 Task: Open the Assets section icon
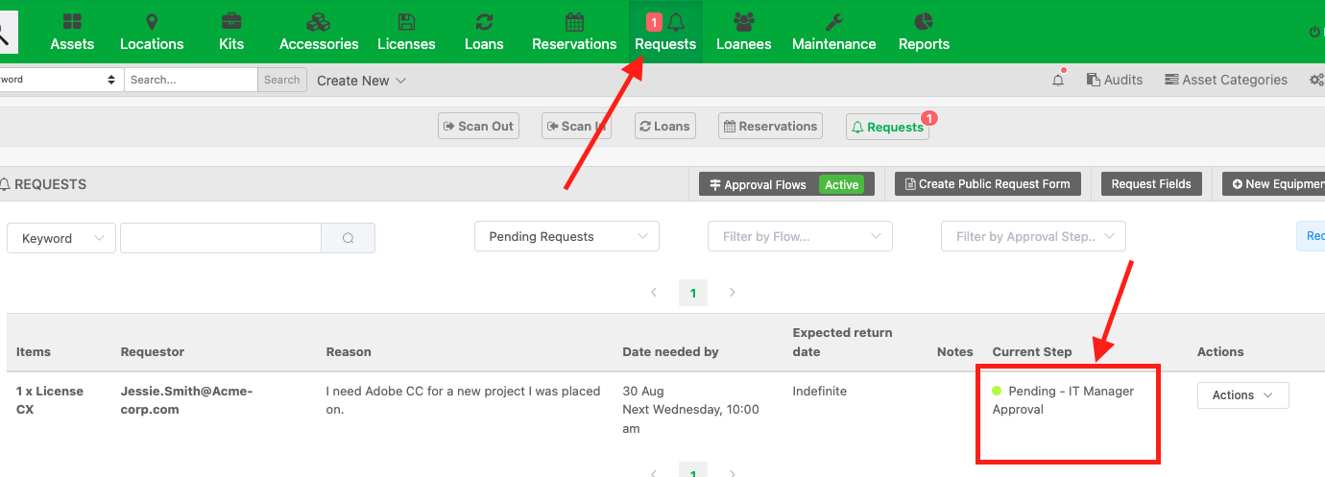(x=73, y=21)
